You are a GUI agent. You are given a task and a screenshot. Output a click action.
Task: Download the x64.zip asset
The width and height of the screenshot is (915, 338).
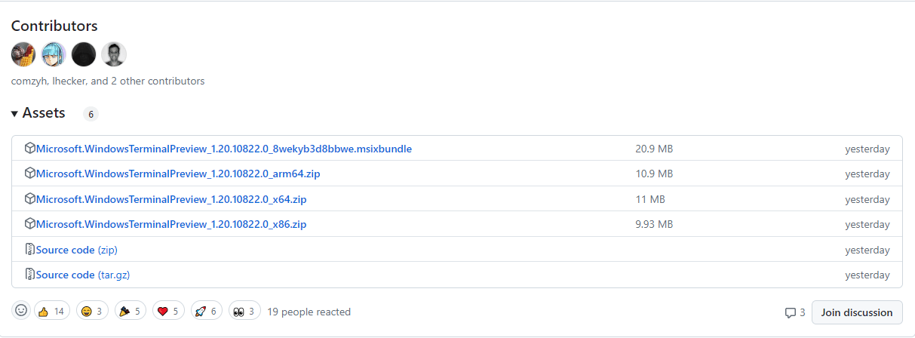[170, 199]
